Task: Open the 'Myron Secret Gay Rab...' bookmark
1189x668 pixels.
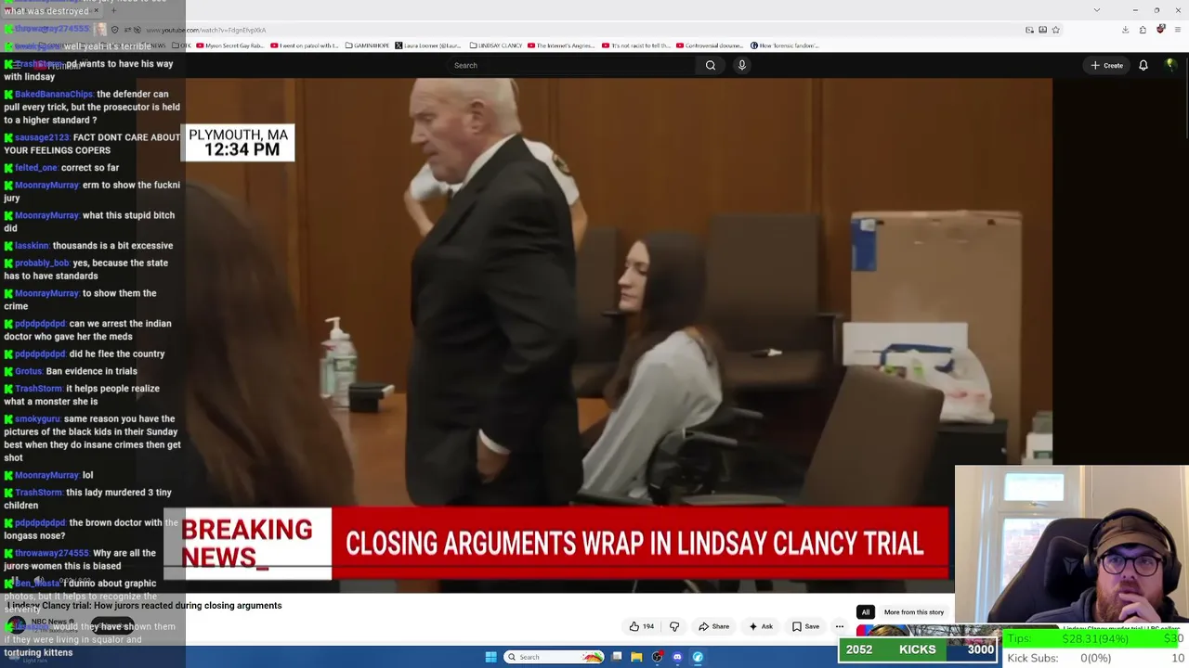Action: click(x=229, y=45)
